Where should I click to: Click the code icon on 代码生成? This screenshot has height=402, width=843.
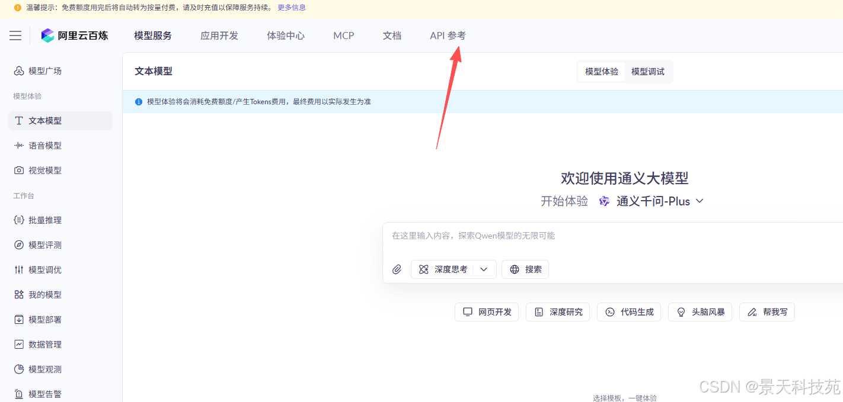610,312
